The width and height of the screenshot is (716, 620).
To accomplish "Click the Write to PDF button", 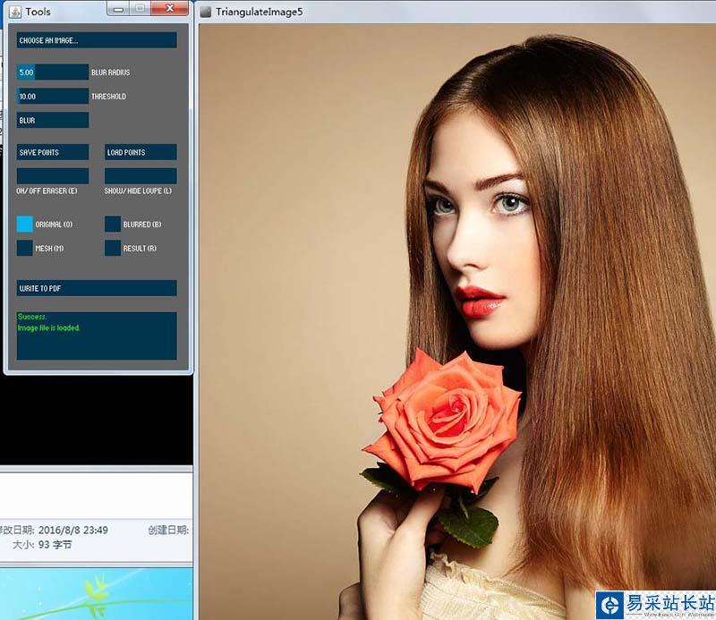I will pos(97,288).
